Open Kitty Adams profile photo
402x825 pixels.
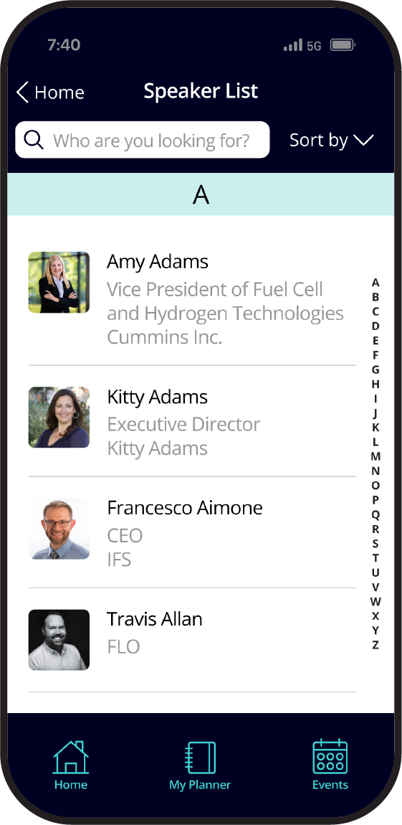point(59,418)
